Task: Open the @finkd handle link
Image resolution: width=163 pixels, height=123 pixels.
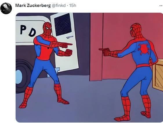Action: coord(59,6)
